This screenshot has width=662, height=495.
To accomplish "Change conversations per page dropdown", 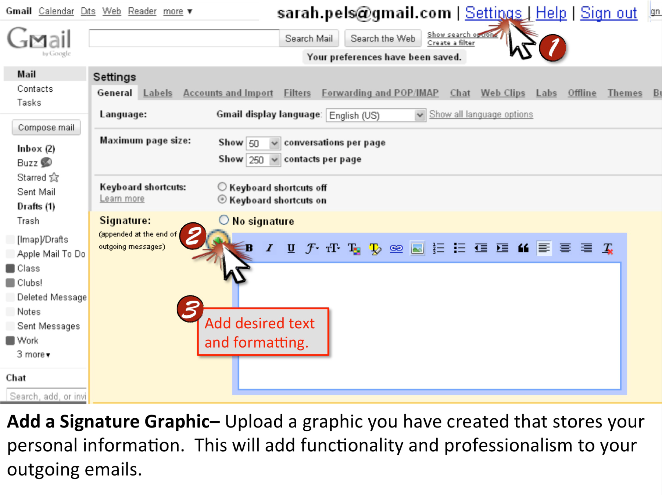I will (263, 143).
